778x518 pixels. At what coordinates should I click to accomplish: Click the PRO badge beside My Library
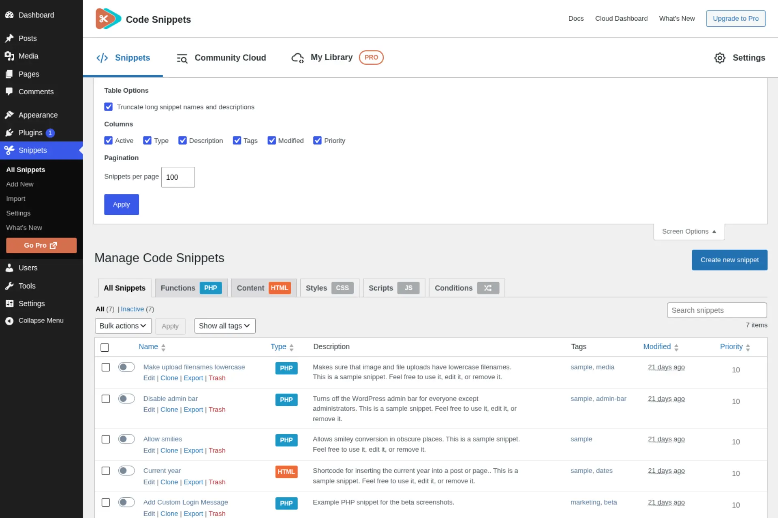click(371, 57)
